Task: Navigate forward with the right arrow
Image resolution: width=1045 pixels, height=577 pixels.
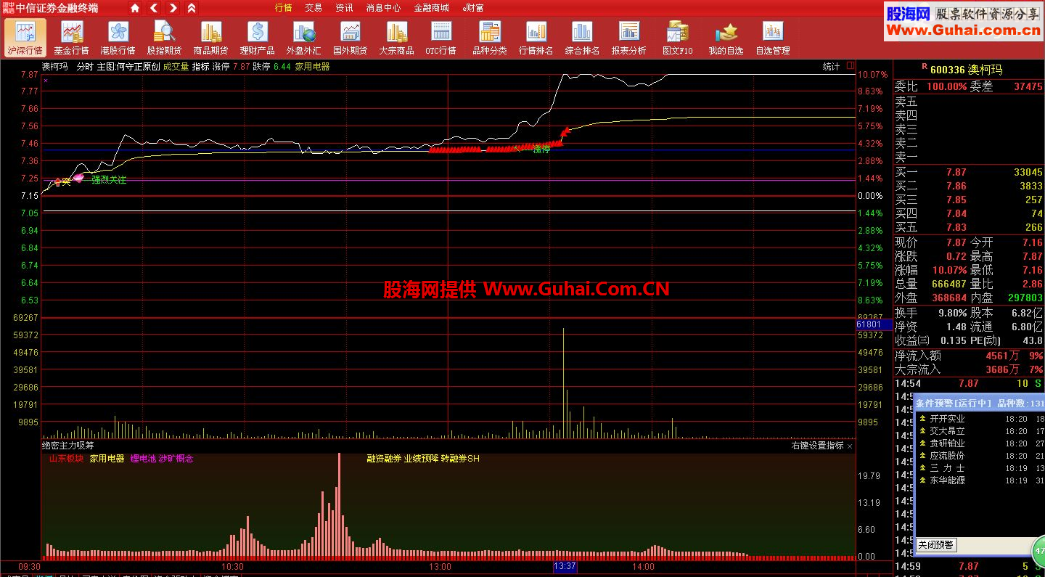Action: (x=173, y=8)
